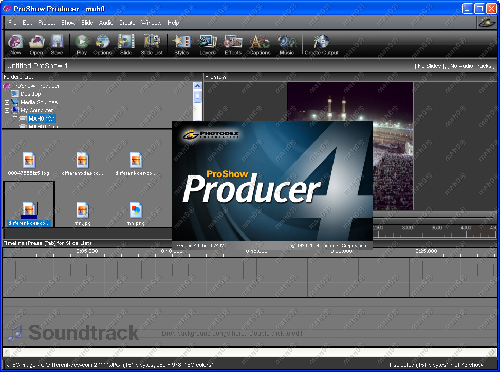Click the Create Output icon
Image resolution: width=500 pixels, height=372 pixels.
click(321, 45)
